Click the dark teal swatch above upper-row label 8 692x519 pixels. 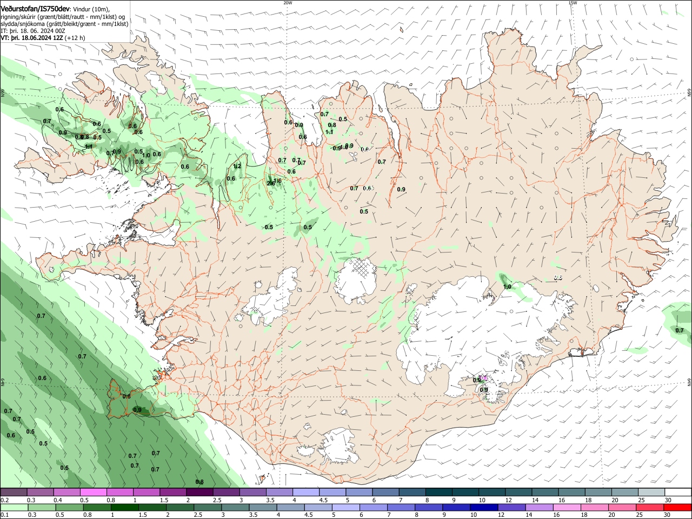(438, 493)
